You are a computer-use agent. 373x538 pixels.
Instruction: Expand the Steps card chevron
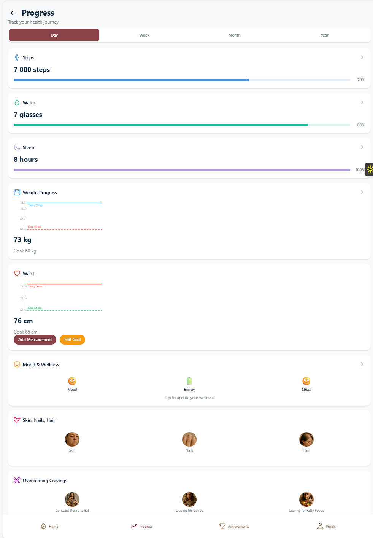click(x=362, y=57)
